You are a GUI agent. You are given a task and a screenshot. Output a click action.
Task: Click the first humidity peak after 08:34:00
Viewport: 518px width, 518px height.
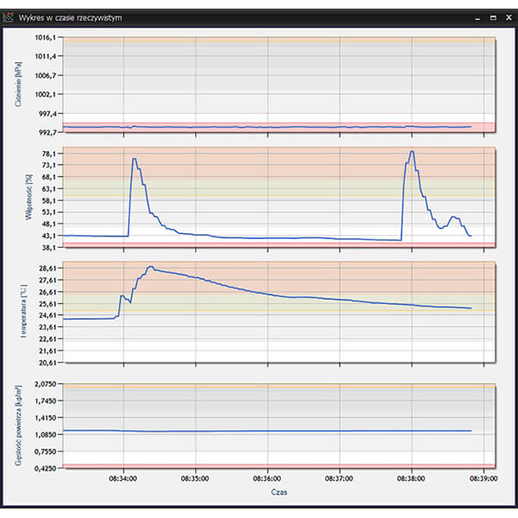coord(134,159)
